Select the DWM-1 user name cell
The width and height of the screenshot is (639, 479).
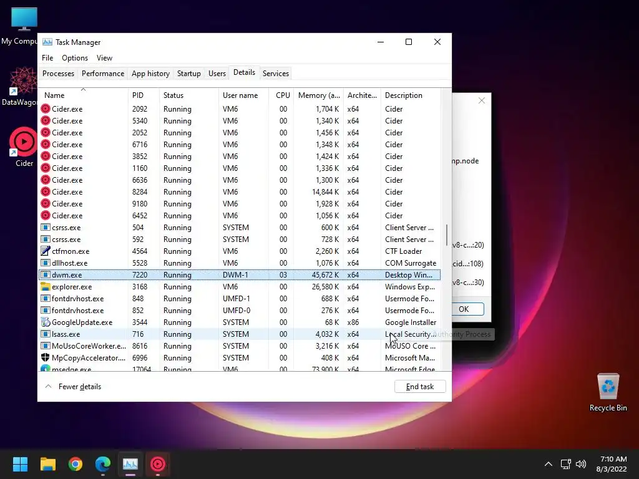coord(235,274)
